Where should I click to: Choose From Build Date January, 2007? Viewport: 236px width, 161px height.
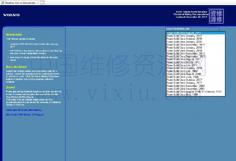(196, 83)
